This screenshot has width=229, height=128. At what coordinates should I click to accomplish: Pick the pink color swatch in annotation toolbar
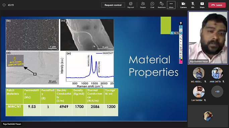181,62
